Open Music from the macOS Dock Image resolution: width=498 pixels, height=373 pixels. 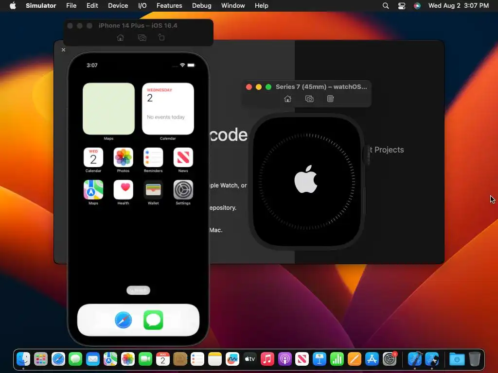(267, 359)
